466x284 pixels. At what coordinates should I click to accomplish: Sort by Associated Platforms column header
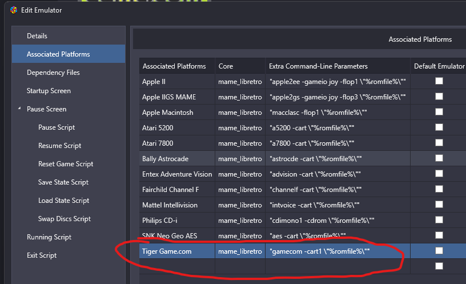click(x=177, y=66)
